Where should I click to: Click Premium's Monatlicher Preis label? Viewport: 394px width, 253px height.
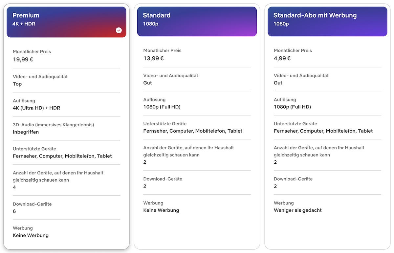tap(32, 51)
